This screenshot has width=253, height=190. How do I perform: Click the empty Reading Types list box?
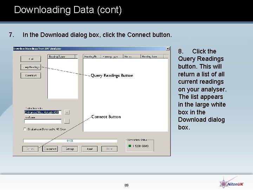[63, 79]
